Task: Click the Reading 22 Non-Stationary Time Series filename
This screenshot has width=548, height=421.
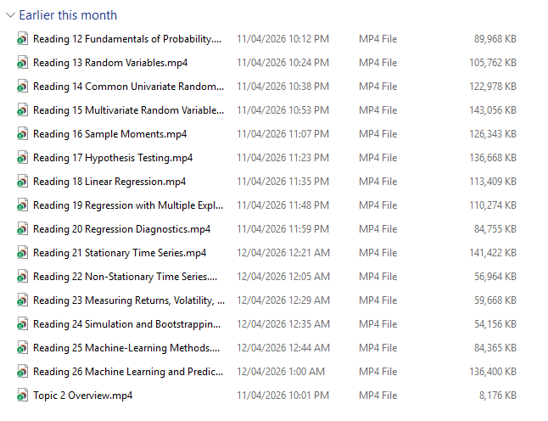Action: click(x=125, y=277)
